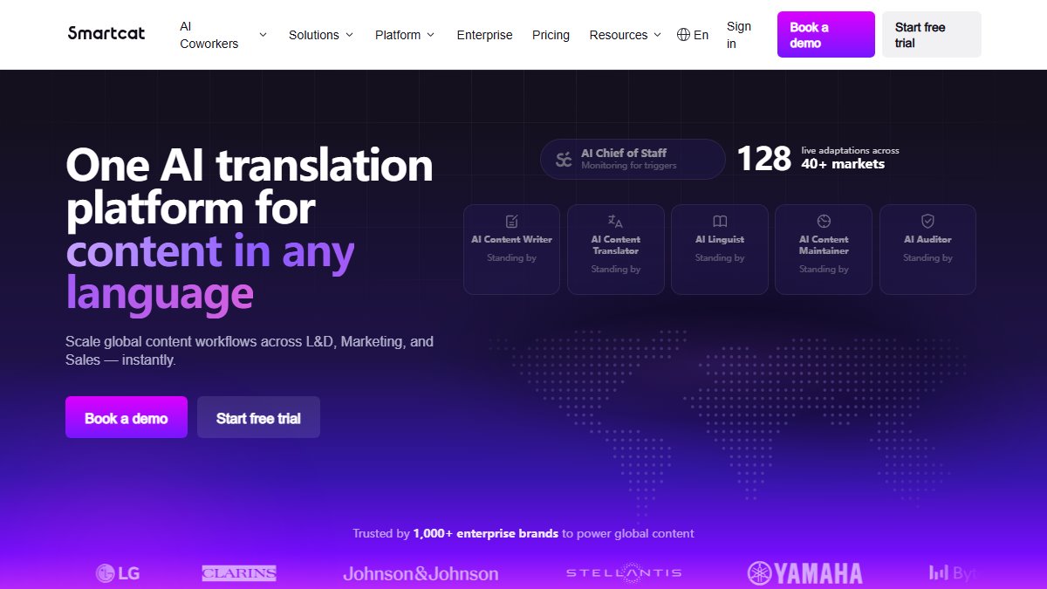The width and height of the screenshot is (1047, 589).
Task: Click "Monitoring for triggers" status text
Action: pos(628,166)
